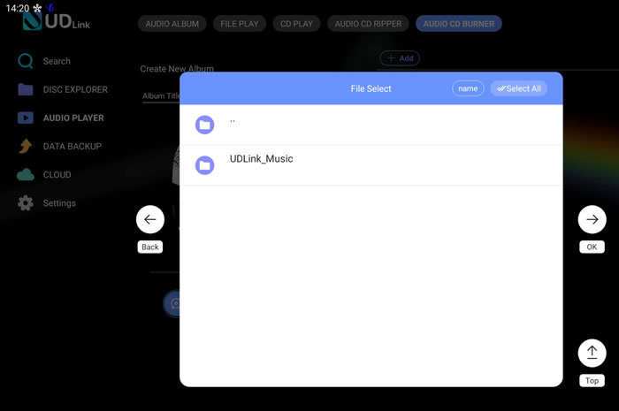This screenshot has width=619, height=411.
Task: Toggle Select All in File Select dialog
Action: [x=518, y=88]
